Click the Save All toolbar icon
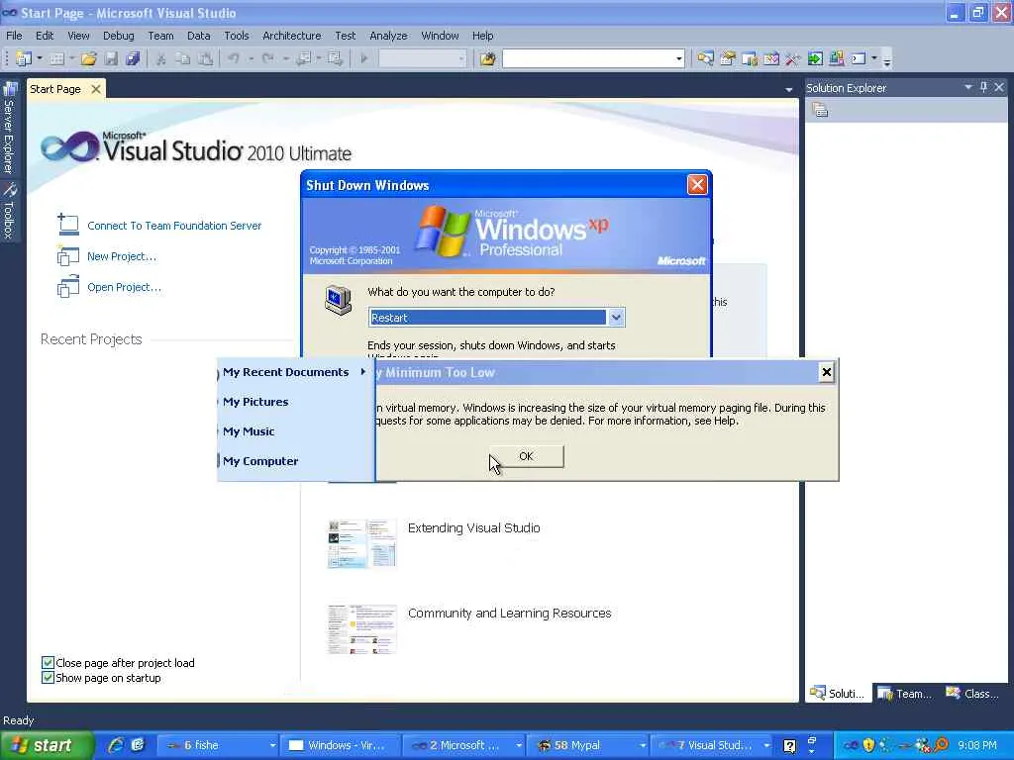This screenshot has height=760, width=1014. tap(133, 58)
